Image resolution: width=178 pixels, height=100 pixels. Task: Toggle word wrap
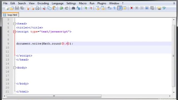[109, 8]
